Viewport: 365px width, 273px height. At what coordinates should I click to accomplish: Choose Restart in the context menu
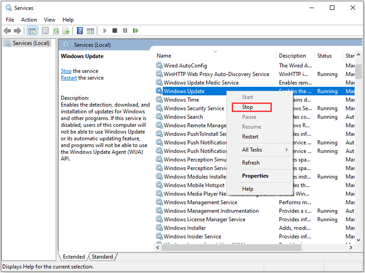pos(250,136)
